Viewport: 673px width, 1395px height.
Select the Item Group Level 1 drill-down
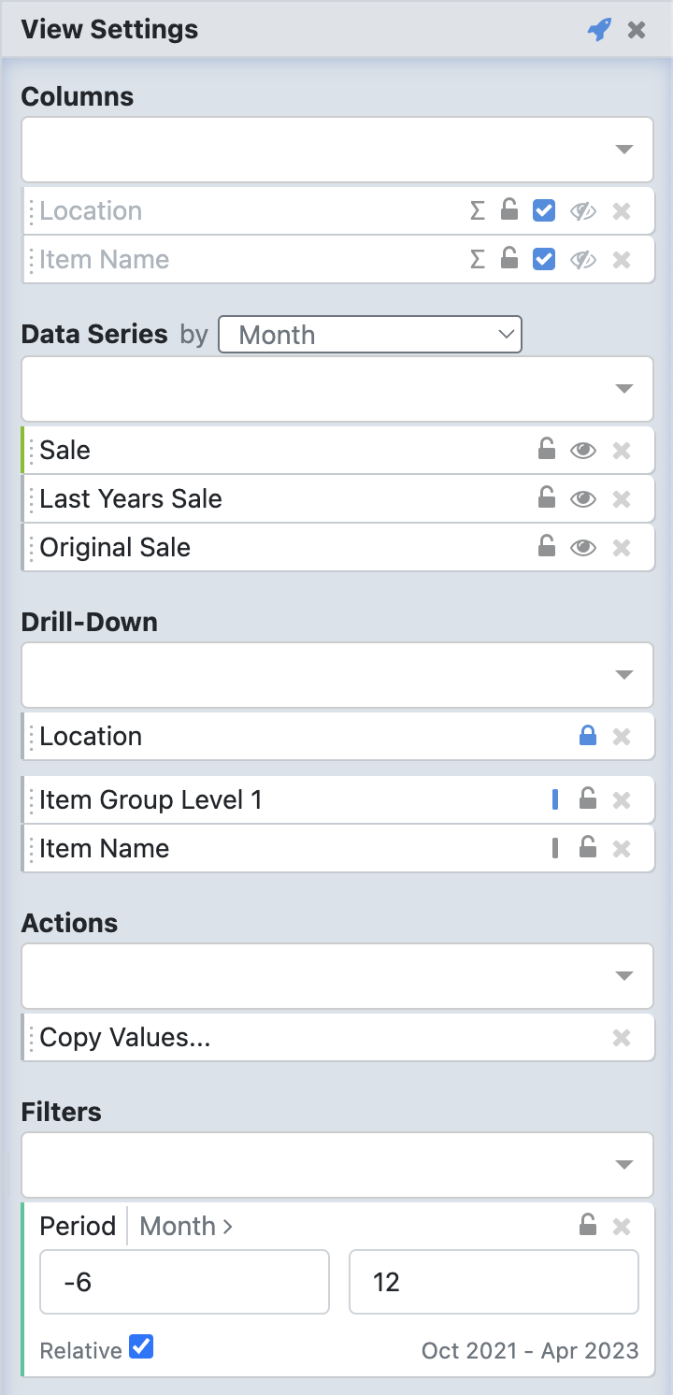151,800
